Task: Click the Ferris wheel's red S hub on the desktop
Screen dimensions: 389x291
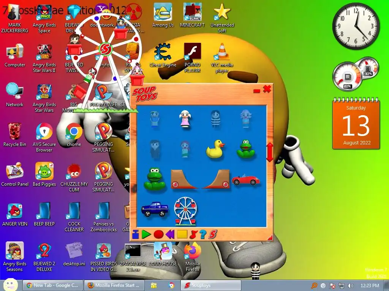Action: 106,49
